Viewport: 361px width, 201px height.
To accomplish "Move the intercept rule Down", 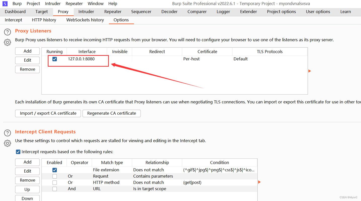I will pyautogui.click(x=27, y=198).
